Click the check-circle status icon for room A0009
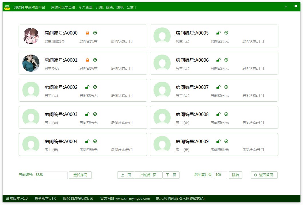 pos(226,141)
